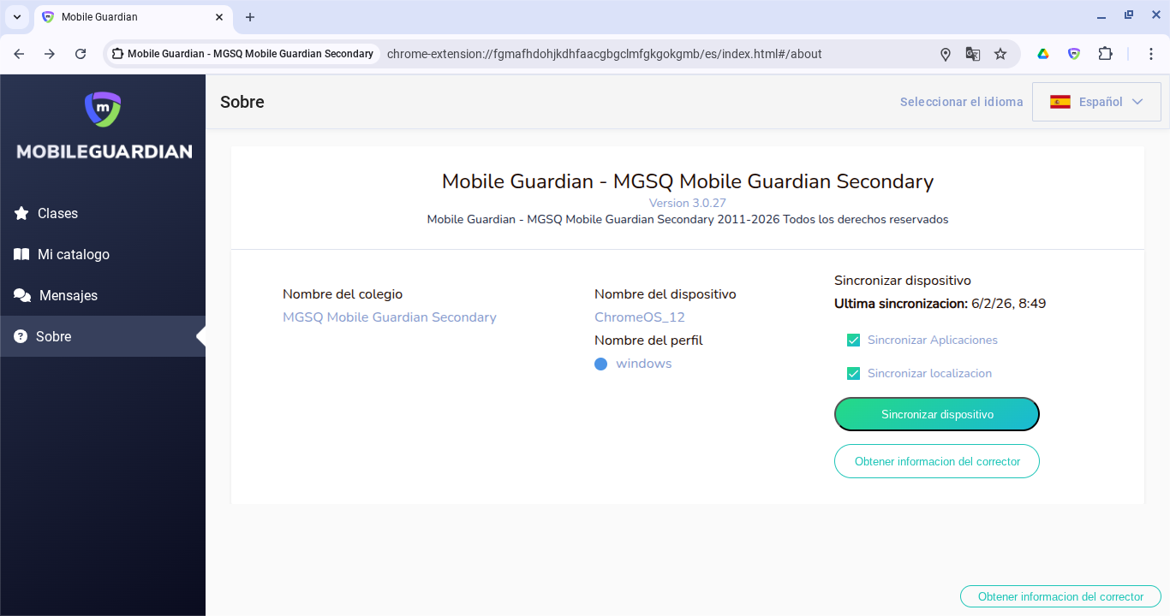
Task: Open the Español language dropdown
Action: 1096,102
